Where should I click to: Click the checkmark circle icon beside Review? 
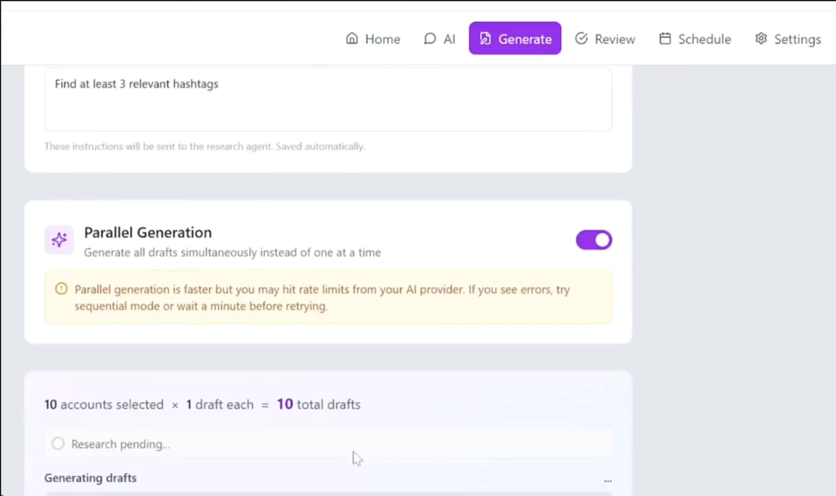(581, 38)
